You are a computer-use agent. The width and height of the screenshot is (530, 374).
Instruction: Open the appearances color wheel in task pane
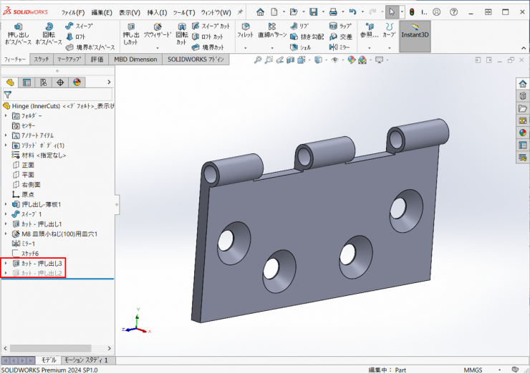pos(523,133)
